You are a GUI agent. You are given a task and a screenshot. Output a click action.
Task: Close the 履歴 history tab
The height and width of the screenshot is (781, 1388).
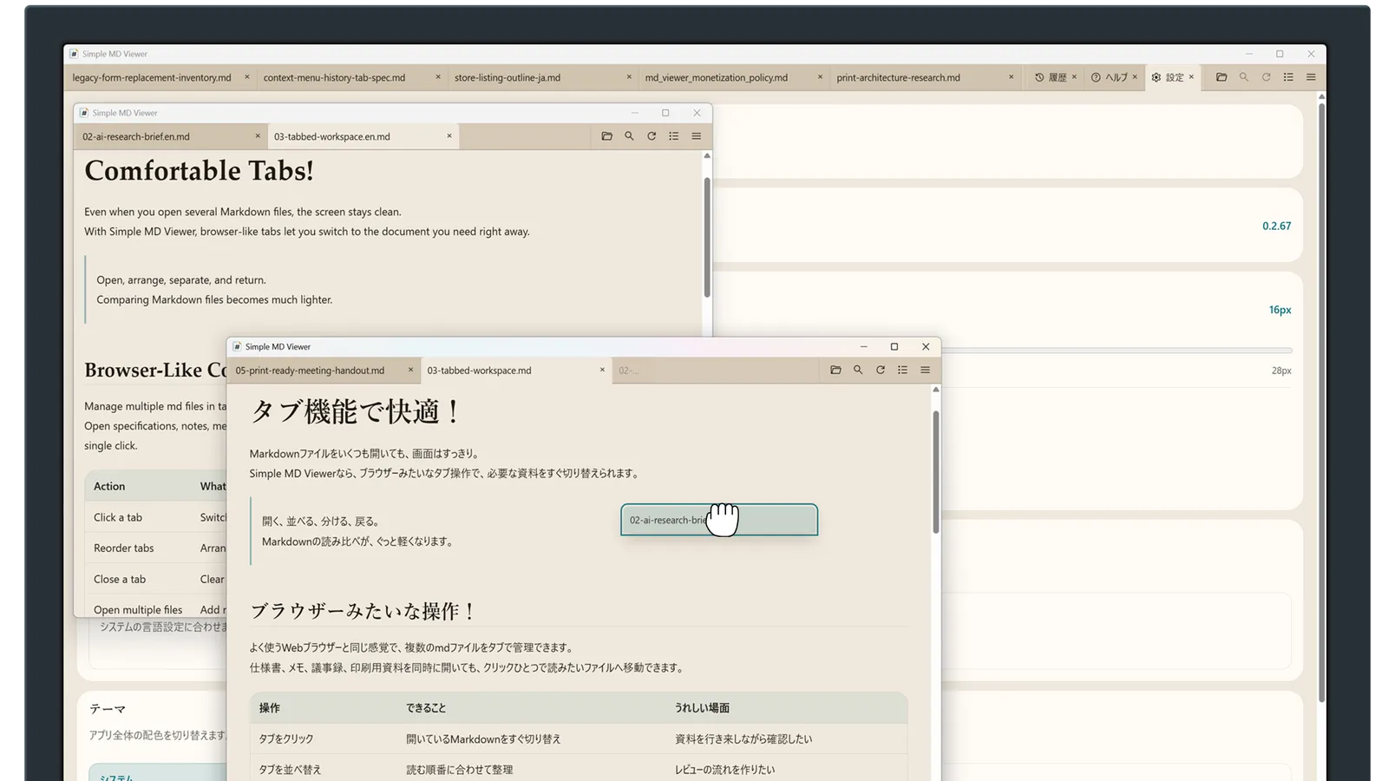point(1074,77)
